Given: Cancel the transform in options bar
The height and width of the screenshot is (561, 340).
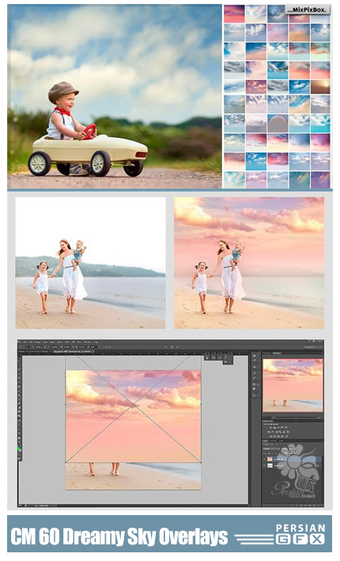Looking at the screenshot, I should 172,347.
